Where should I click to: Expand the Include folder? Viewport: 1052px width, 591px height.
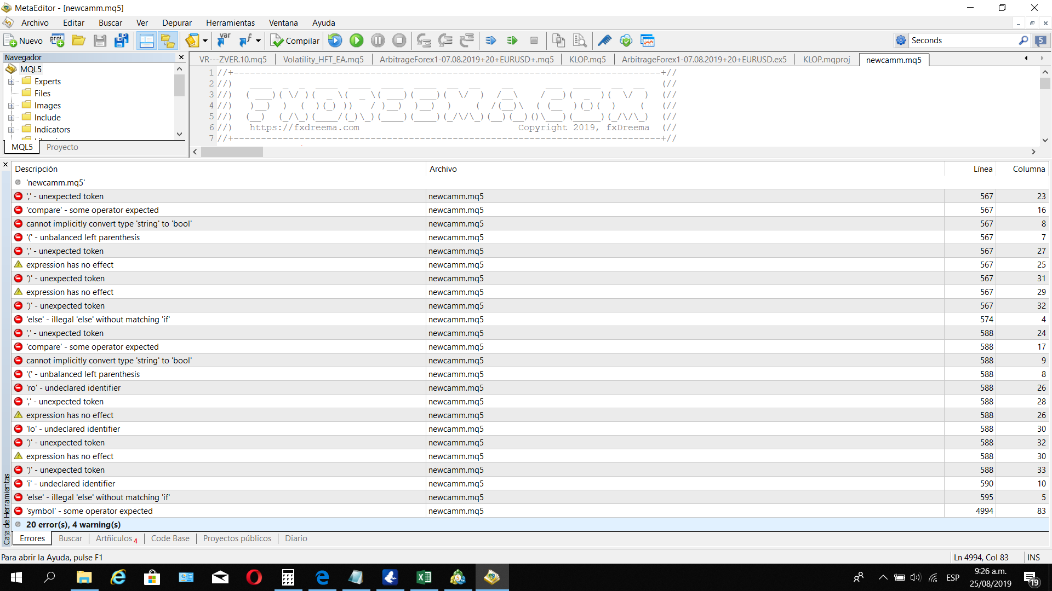pos(10,118)
